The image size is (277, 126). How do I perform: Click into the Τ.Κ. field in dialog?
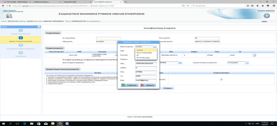pyautogui.click(x=146, y=76)
